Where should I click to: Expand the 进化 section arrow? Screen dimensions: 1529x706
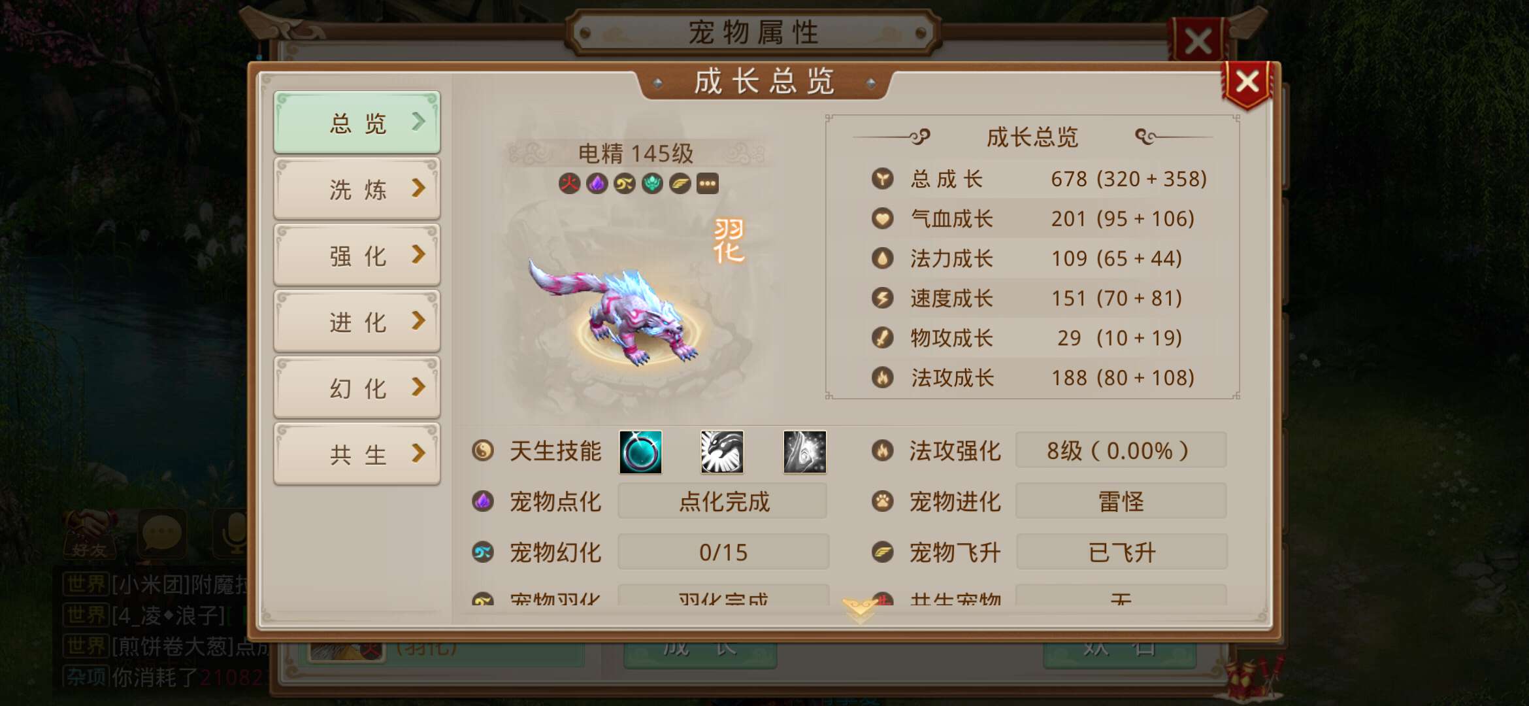coord(419,320)
